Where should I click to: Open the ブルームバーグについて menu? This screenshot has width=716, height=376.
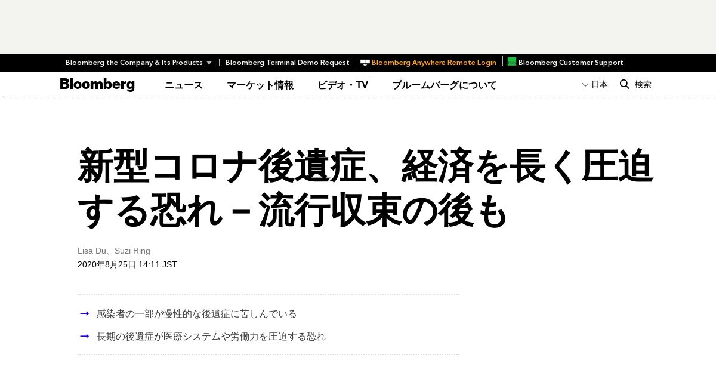pyautogui.click(x=445, y=85)
